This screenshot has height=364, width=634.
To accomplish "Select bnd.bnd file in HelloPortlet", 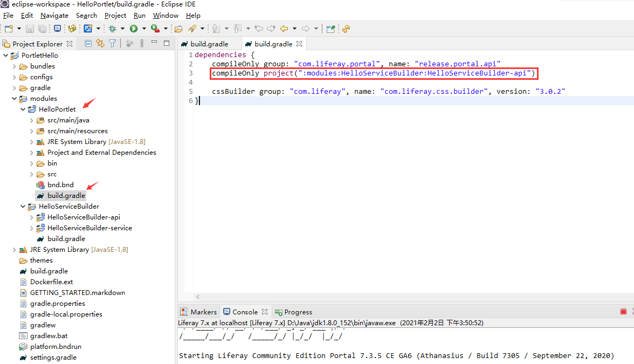I will (60, 185).
